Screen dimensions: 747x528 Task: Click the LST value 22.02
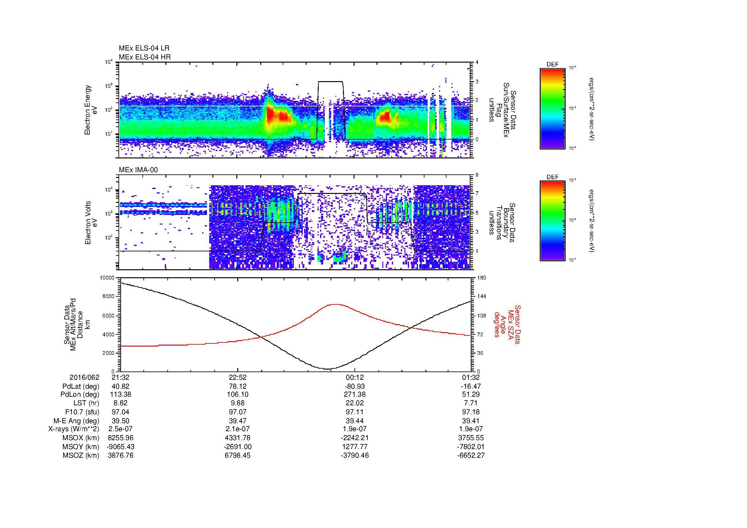tap(354, 403)
